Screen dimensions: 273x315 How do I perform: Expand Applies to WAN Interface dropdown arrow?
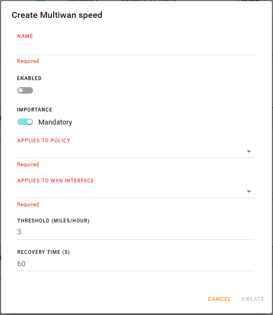point(249,192)
